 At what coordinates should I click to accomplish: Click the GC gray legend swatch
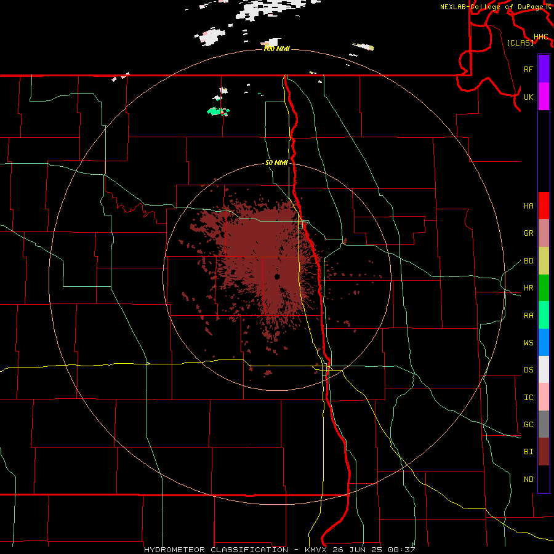click(544, 424)
